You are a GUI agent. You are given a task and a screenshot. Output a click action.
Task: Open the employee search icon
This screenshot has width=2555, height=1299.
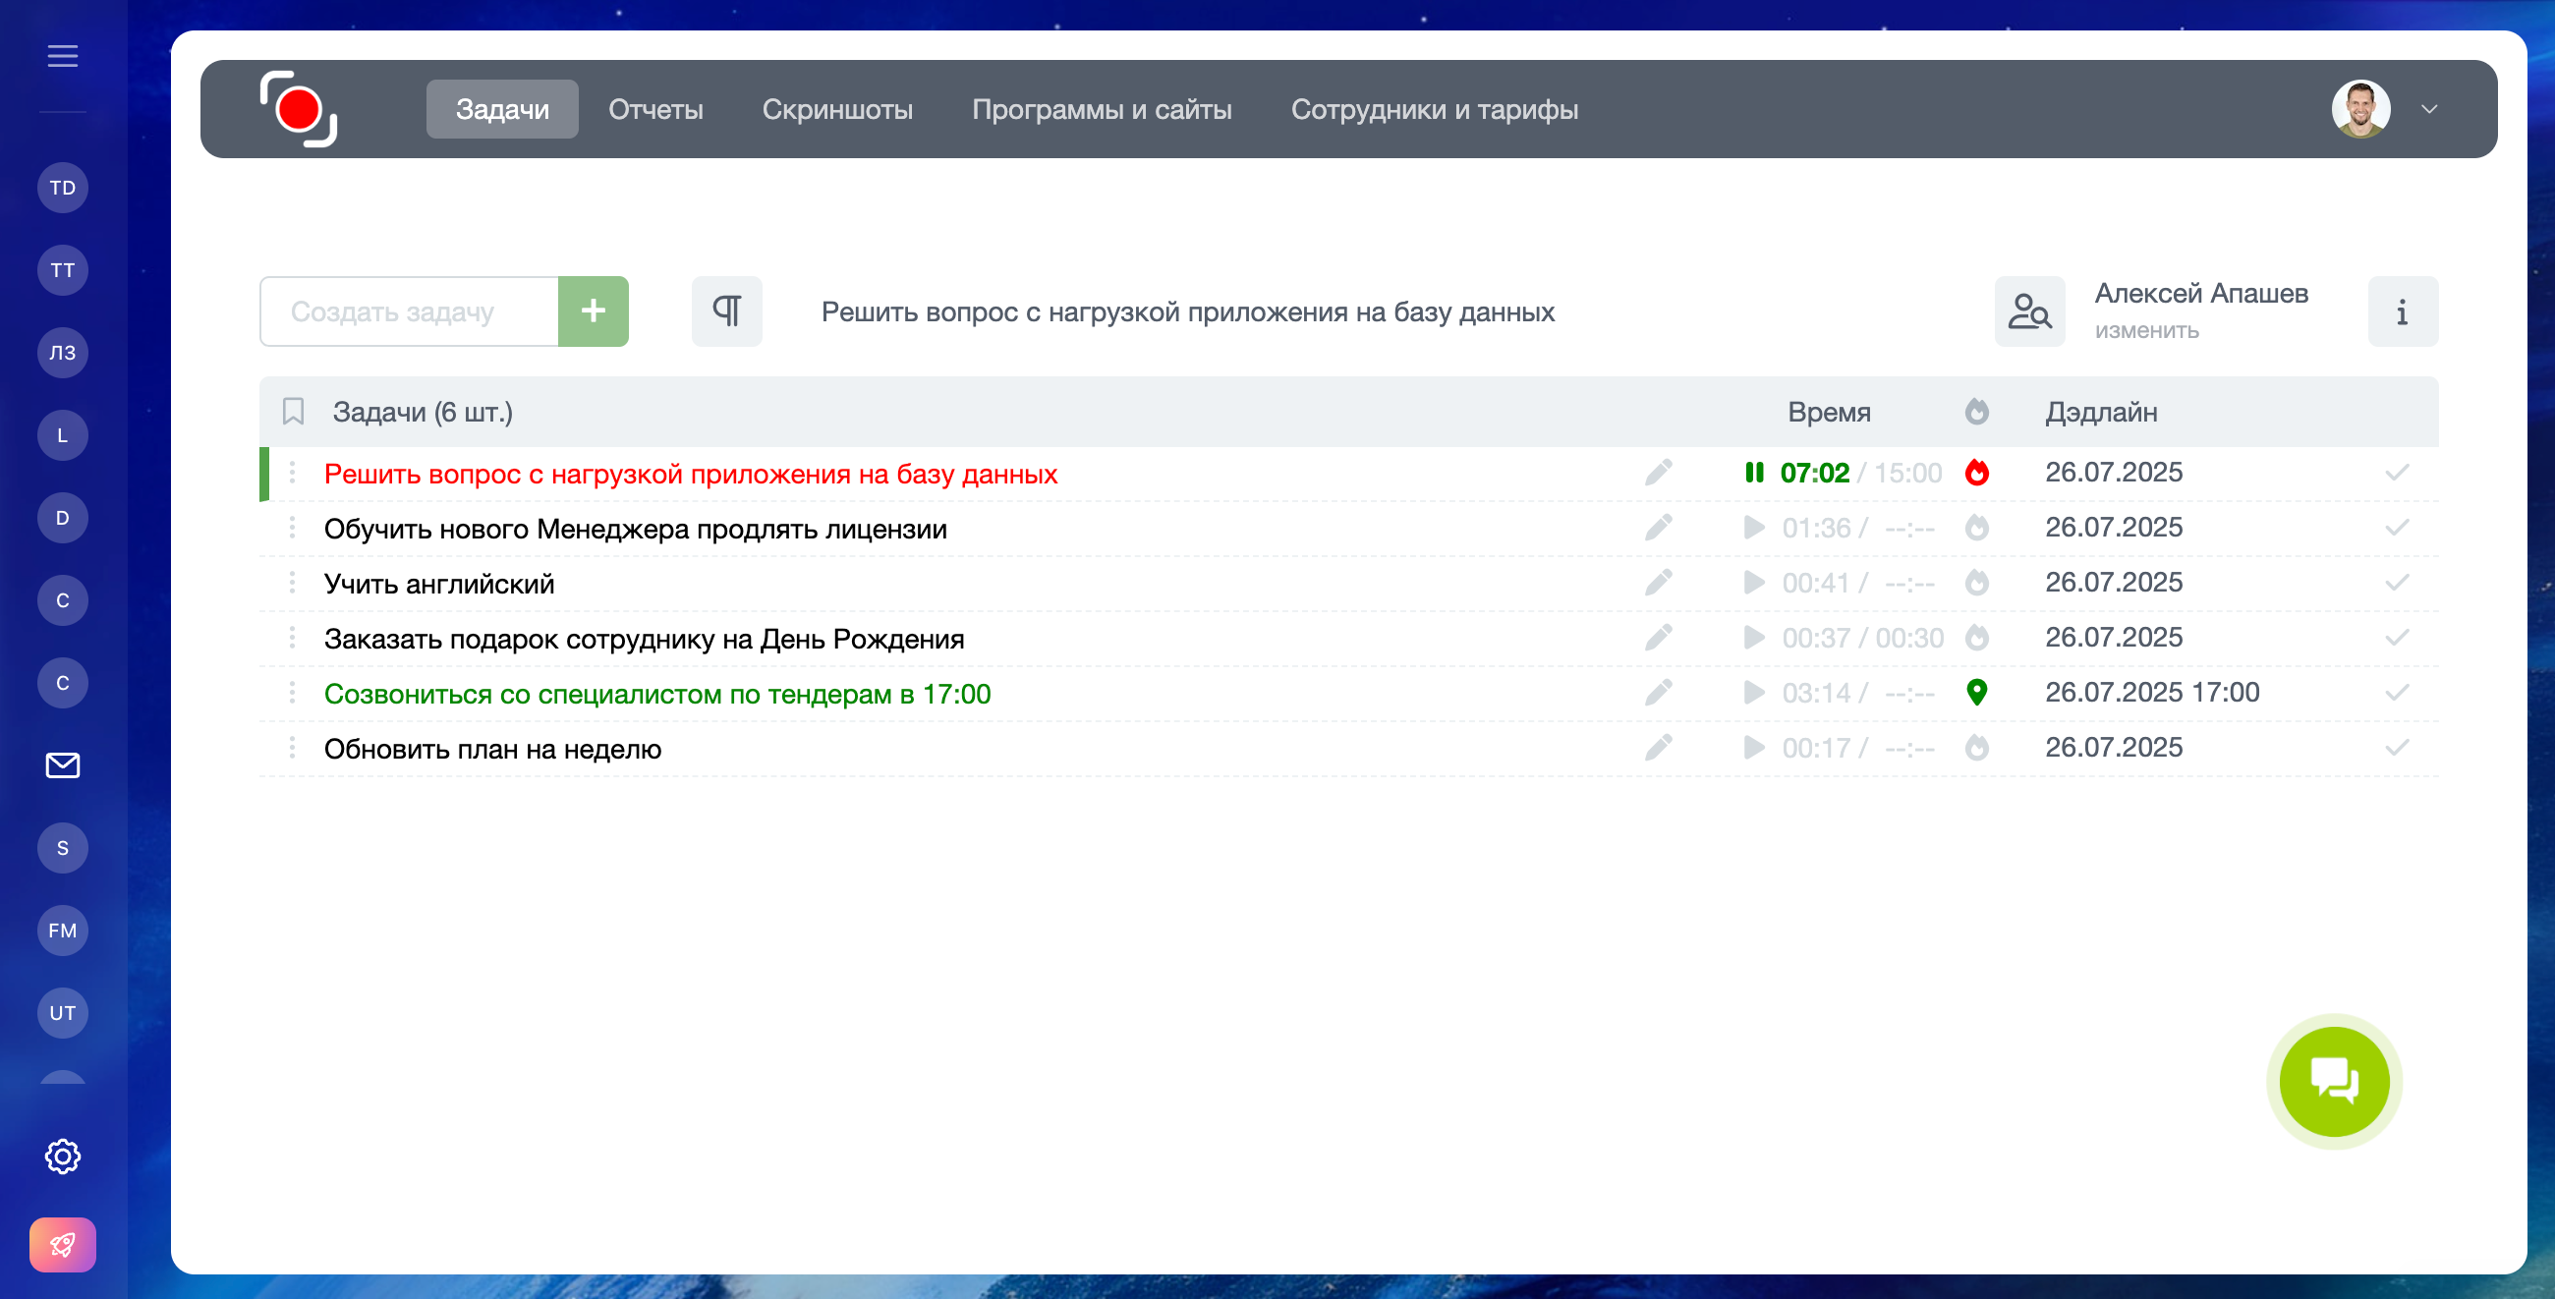click(2028, 311)
